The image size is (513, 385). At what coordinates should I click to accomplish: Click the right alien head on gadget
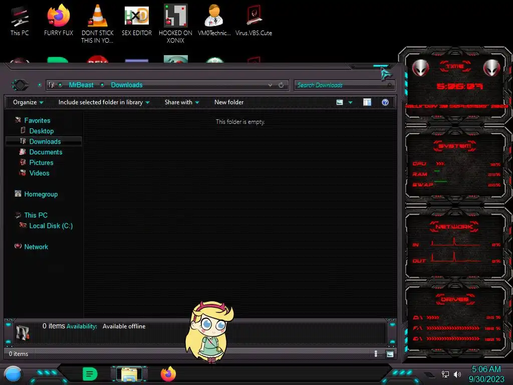click(x=492, y=68)
